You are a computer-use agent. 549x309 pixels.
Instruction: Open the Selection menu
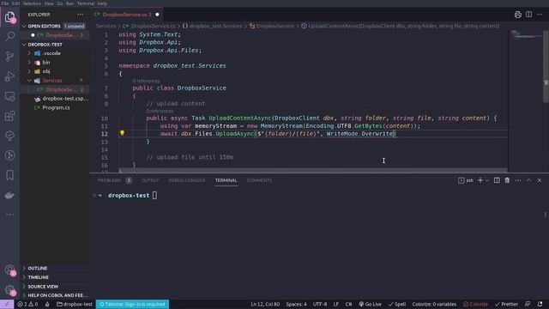pyautogui.click(x=32, y=3)
